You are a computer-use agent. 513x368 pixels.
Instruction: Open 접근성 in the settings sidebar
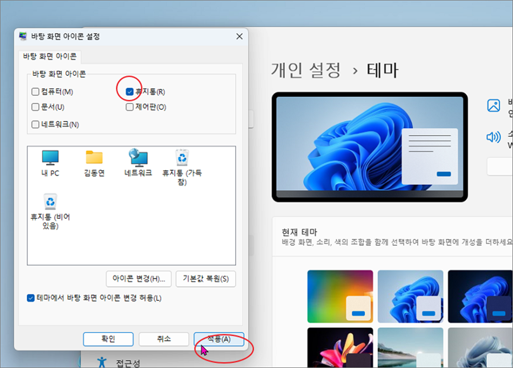(128, 363)
